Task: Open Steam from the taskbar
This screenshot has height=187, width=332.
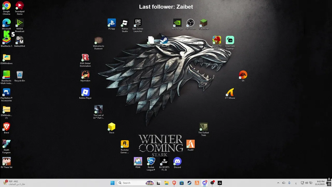Action: pyautogui.click(x=189, y=183)
